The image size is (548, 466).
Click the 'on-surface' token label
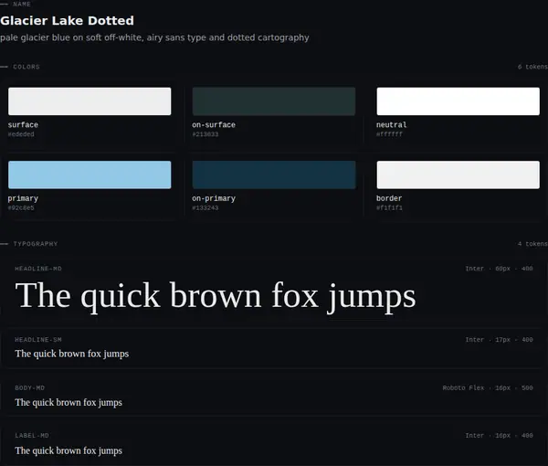pyautogui.click(x=214, y=125)
